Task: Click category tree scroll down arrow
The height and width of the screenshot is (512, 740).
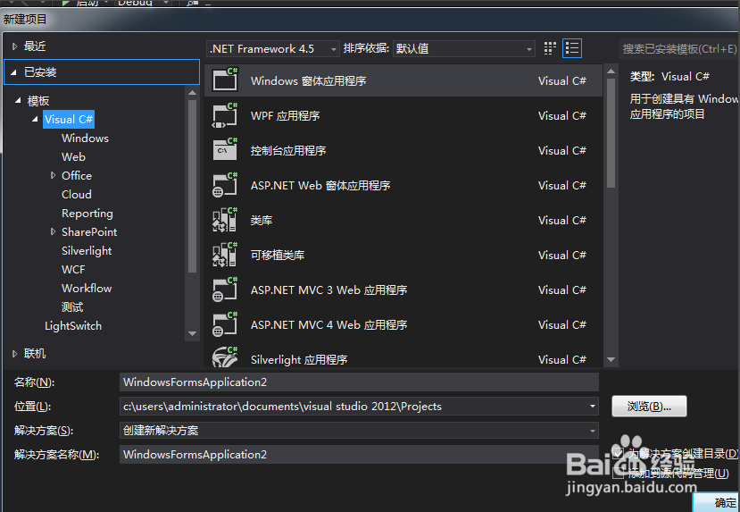Action: pos(192,333)
